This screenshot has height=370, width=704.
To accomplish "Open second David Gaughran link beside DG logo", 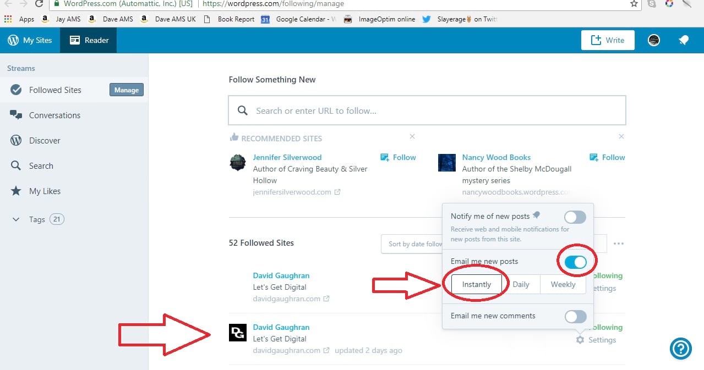I will pos(281,327).
